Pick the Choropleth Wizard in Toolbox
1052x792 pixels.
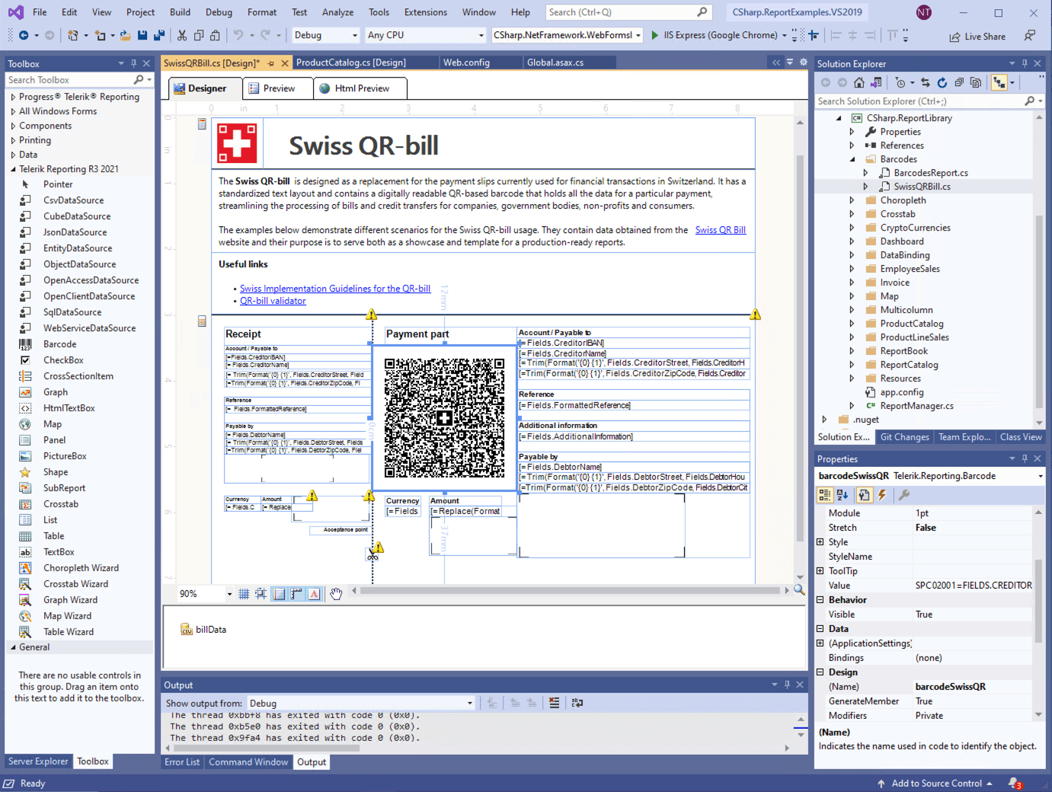click(x=81, y=568)
